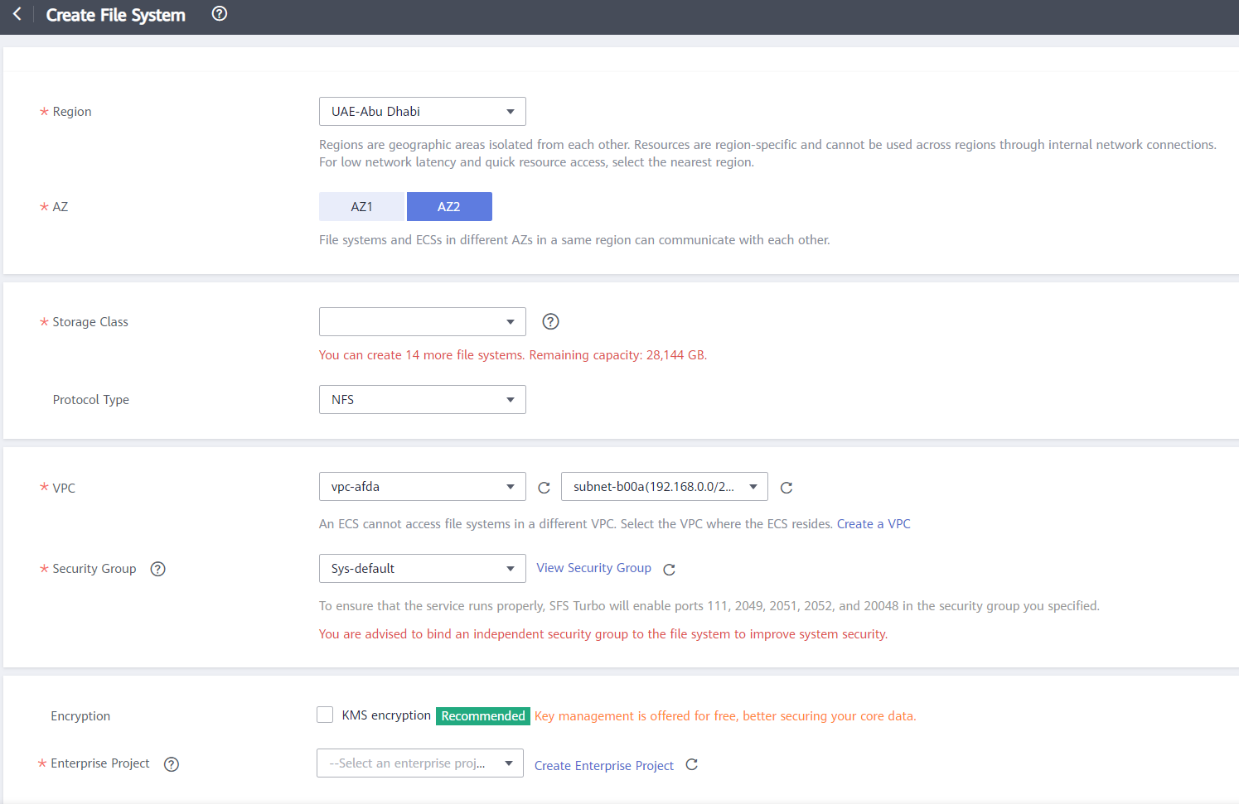Open the View Security Group link
The image size is (1239, 804).
pos(593,568)
